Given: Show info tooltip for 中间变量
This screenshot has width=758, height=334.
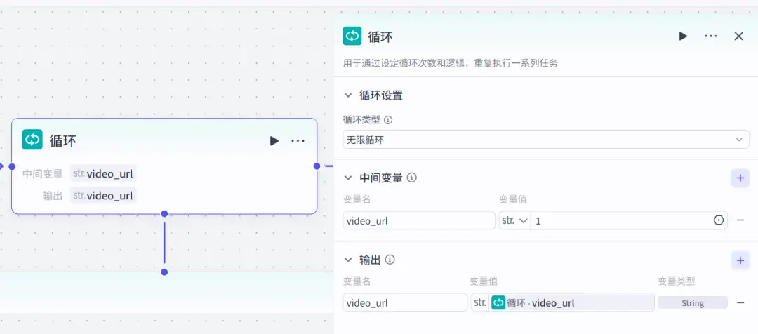Looking at the screenshot, I should [x=412, y=178].
